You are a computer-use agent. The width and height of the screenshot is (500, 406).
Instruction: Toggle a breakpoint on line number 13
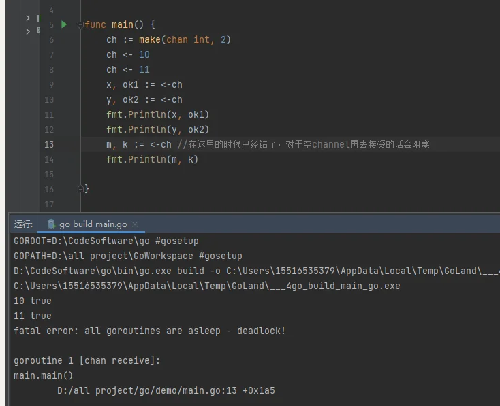[49, 144]
